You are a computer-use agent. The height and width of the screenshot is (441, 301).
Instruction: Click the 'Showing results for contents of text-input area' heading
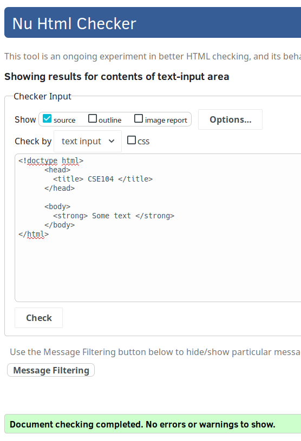pyautogui.click(x=117, y=77)
